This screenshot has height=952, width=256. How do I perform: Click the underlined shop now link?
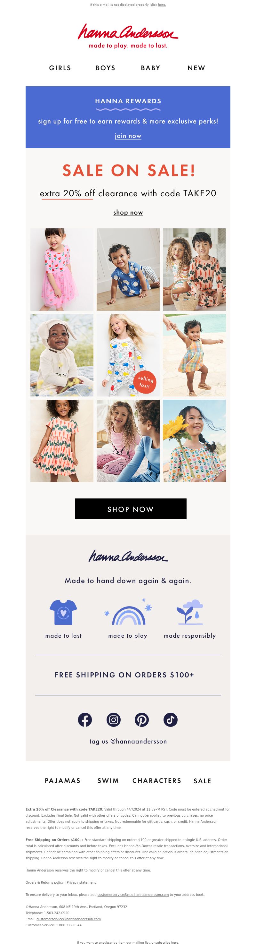pos(128,212)
